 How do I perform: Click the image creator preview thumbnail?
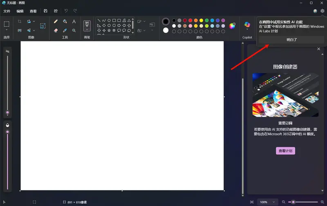[285, 95]
